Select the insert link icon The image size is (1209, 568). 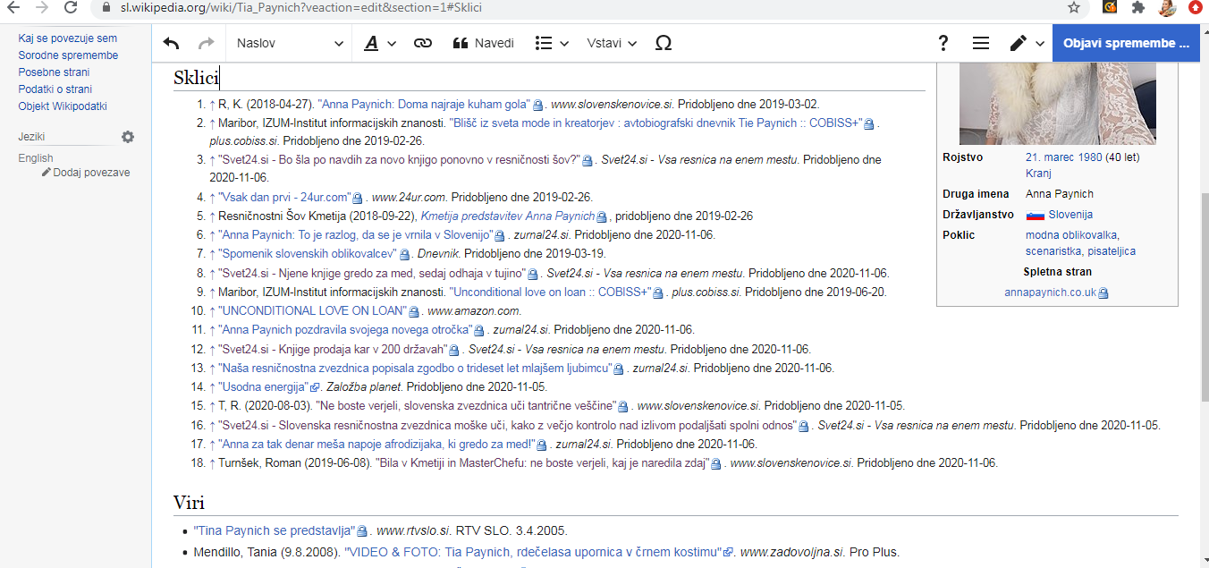tap(421, 42)
